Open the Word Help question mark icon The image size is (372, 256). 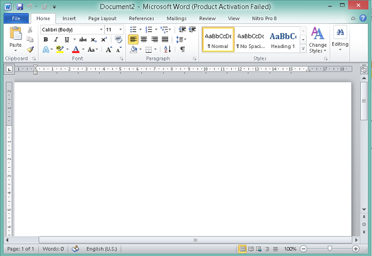point(362,18)
